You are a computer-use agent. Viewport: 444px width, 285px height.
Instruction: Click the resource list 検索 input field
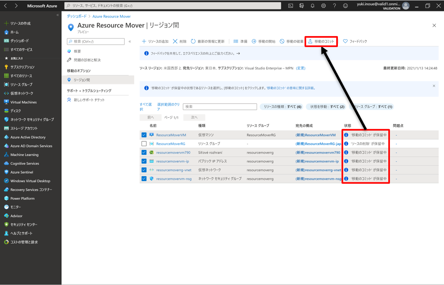(220, 107)
